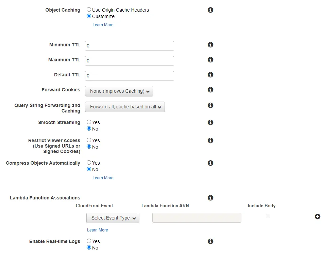
Task: Expand Query String Forwarding and Caching dropdown
Action: tap(125, 107)
